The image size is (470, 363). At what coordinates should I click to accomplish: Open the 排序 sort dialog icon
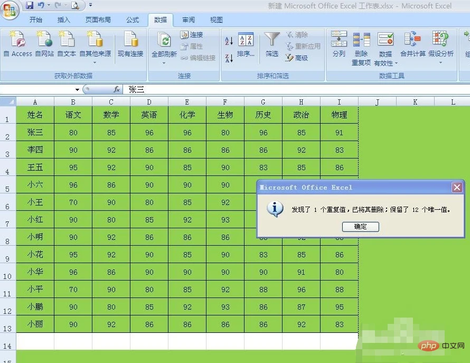point(246,41)
